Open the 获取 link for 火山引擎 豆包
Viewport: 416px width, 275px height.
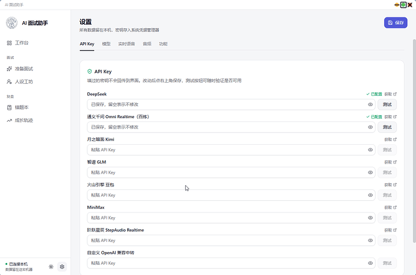(x=391, y=185)
